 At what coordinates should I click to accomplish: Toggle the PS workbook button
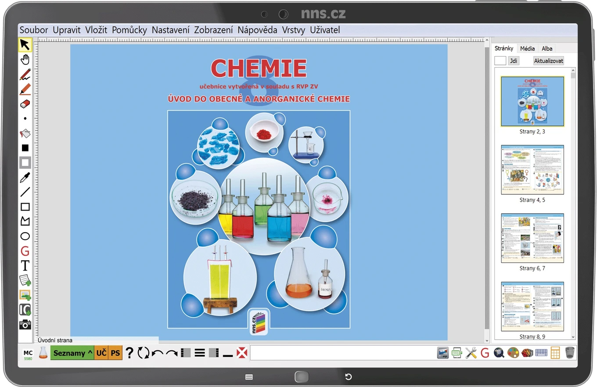pyautogui.click(x=115, y=353)
